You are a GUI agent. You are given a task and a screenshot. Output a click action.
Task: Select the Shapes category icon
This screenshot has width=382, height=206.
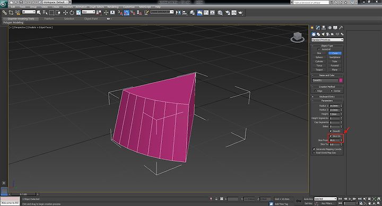(318, 34)
